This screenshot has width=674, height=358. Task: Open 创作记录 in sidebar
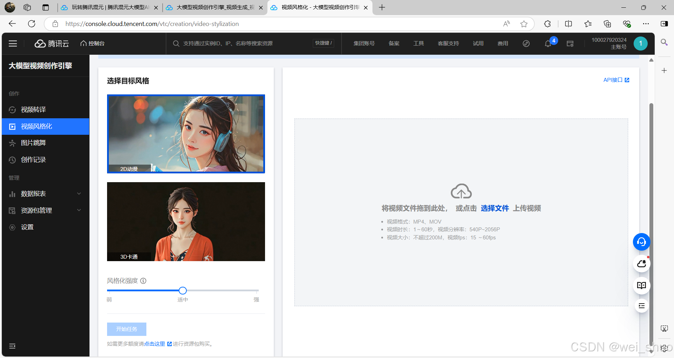click(x=46, y=160)
